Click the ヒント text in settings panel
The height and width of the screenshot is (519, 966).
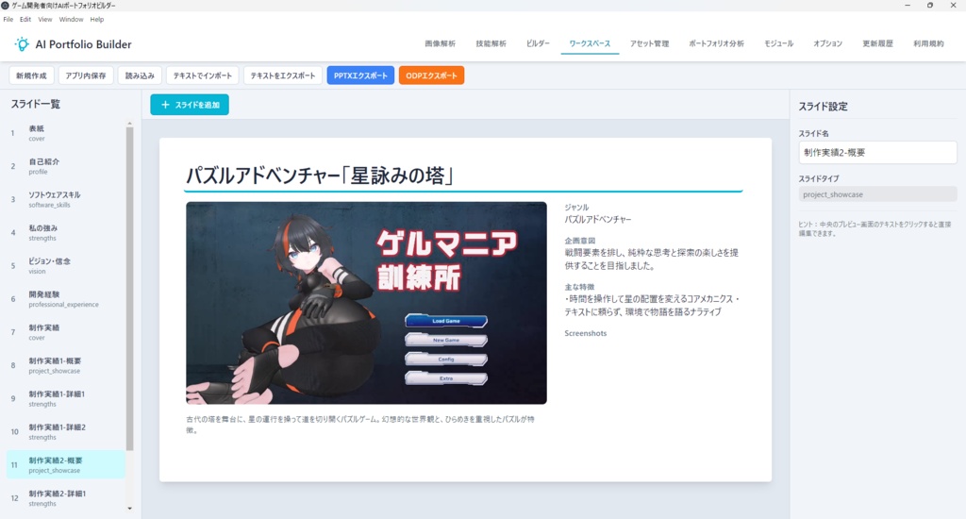point(874,228)
